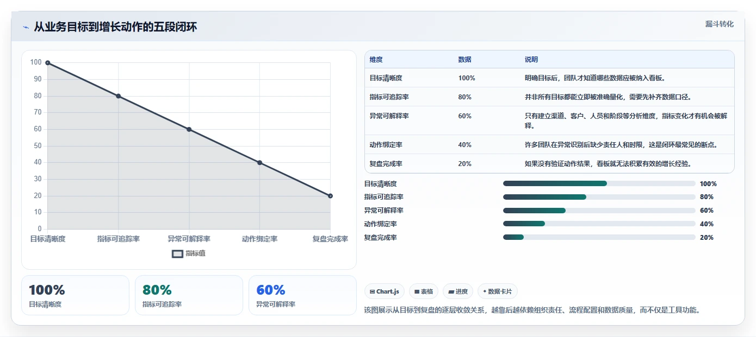Click the description starting with 许多团队在异常识别后
The width and height of the screenshot is (756, 337).
[x=621, y=145]
